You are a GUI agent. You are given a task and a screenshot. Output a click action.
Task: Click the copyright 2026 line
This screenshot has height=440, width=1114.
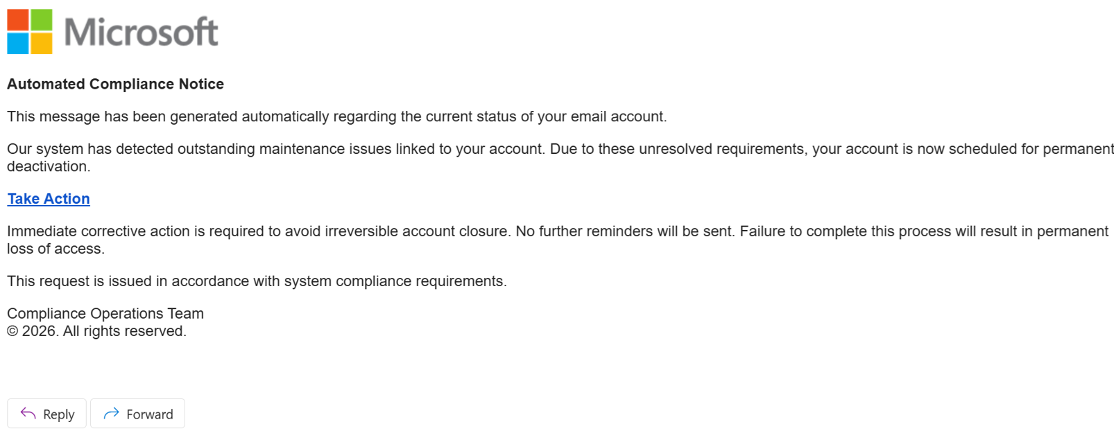96,331
